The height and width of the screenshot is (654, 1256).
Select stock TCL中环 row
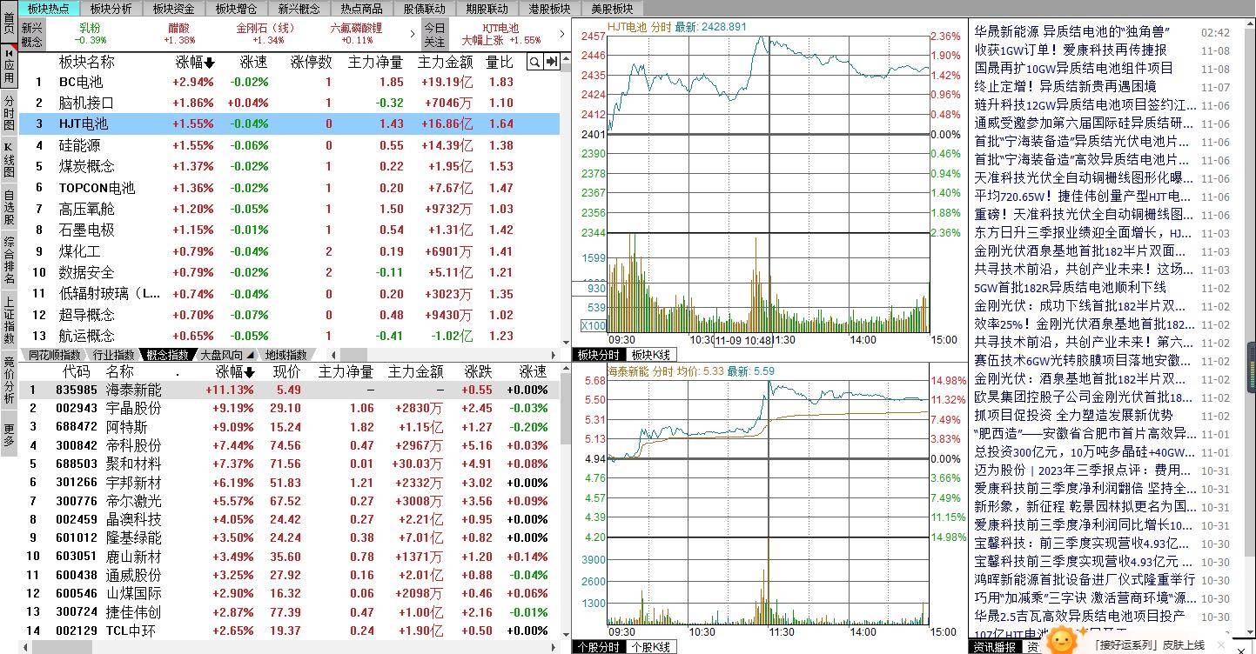290,631
